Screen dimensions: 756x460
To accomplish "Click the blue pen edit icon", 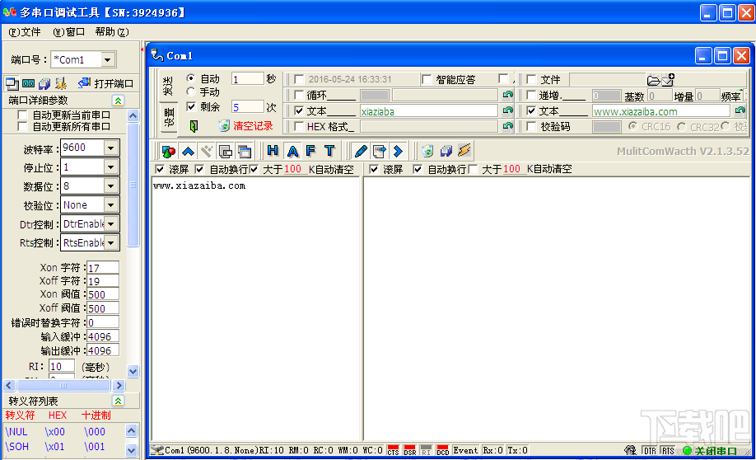I will [360, 151].
